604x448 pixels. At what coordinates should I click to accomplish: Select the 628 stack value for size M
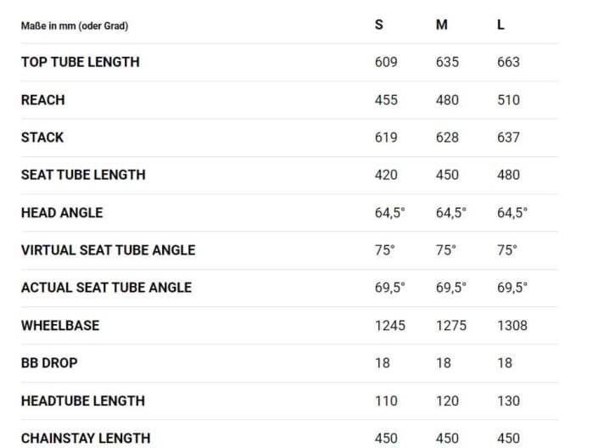tap(447, 137)
